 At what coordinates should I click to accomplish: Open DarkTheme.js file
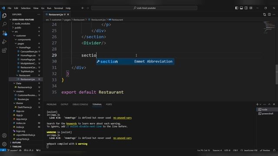[25, 107]
